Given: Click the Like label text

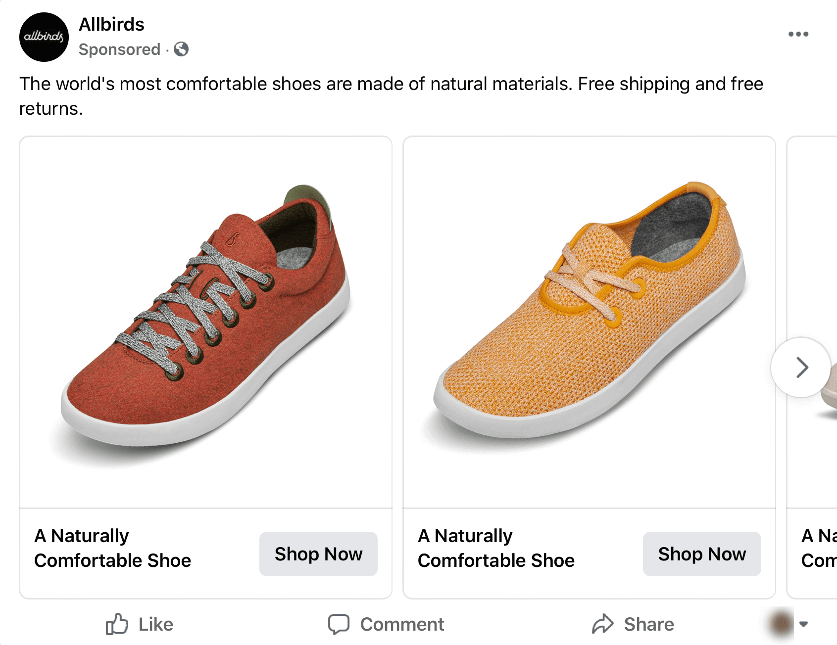Looking at the screenshot, I should [x=156, y=624].
